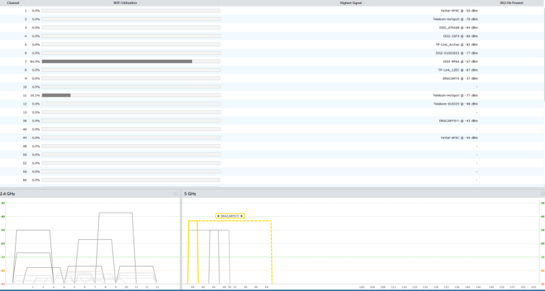
Task: Select the DIGI-01802825 @ -77 dBm entry
Action: pyautogui.click(x=456, y=53)
